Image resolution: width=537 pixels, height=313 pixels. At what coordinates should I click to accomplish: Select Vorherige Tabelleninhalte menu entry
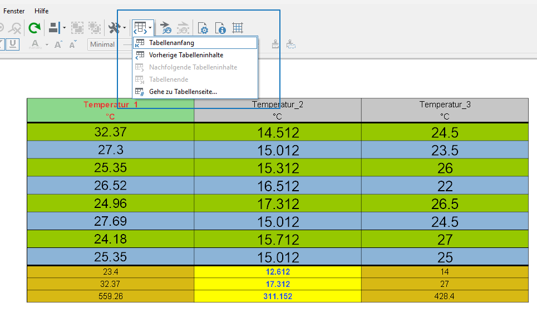click(x=186, y=55)
